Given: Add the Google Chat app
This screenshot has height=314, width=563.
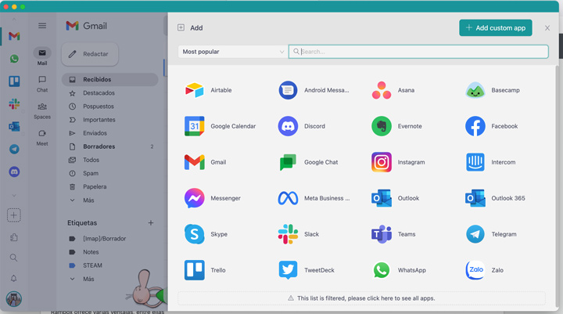Looking at the screenshot, I should coord(308,162).
